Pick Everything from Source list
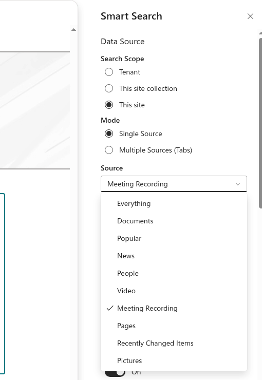Screen dimensions: 262x380 [x=174, y=203]
